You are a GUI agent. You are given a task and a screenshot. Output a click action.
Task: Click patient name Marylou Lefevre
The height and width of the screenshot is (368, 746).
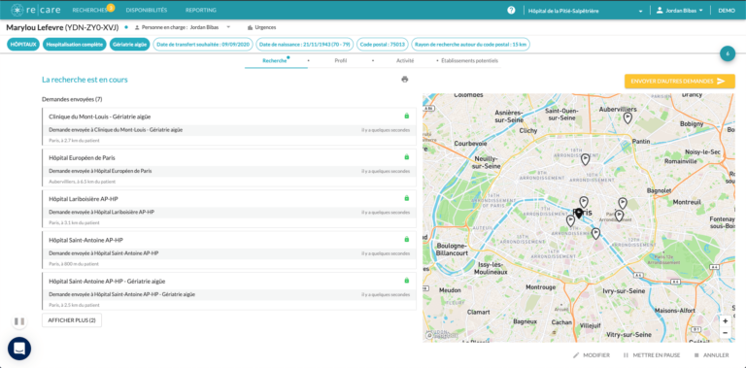tap(35, 27)
